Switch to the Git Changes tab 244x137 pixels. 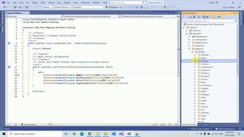203,124
